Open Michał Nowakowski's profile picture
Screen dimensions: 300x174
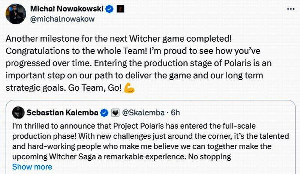[x=16, y=14]
